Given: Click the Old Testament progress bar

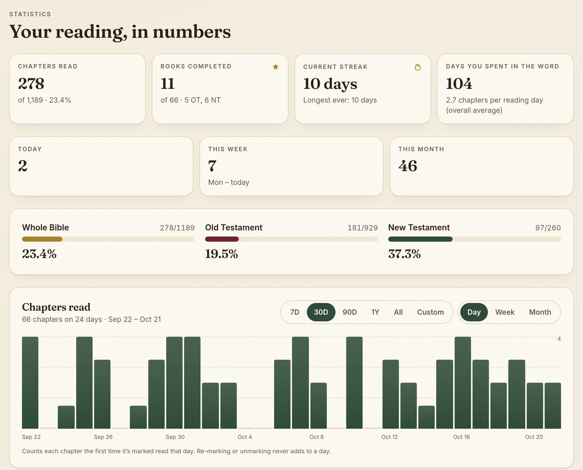Looking at the screenshot, I should point(291,239).
